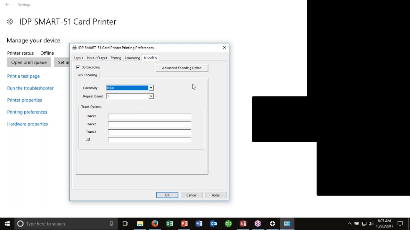This screenshot has height=230, width=410.
Task: Cancel the Printing Preferences dialog
Action: (191, 195)
